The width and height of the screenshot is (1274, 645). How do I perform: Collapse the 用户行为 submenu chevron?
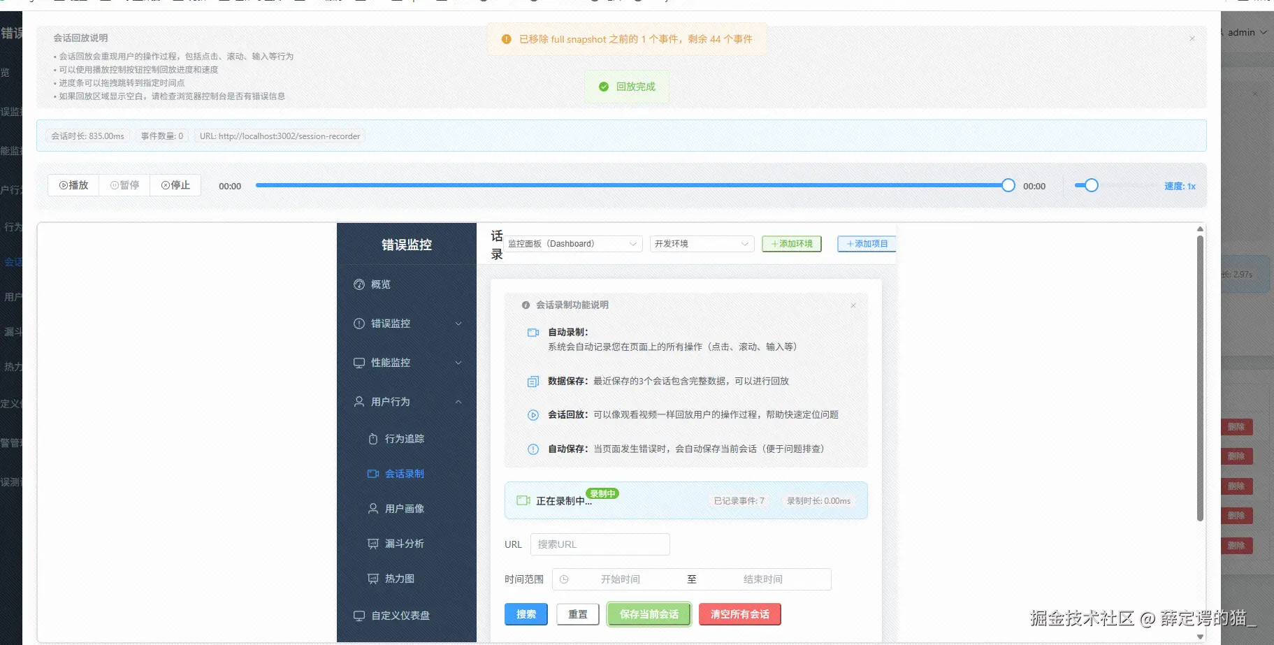(x=458, y=402)
